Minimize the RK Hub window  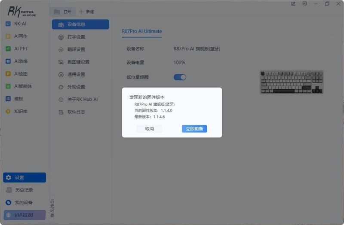(x=316, y=4)
